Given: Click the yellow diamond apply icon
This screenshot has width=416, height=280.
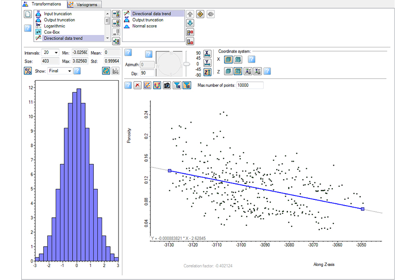Looking at the screenshot, I should [200, 14].
